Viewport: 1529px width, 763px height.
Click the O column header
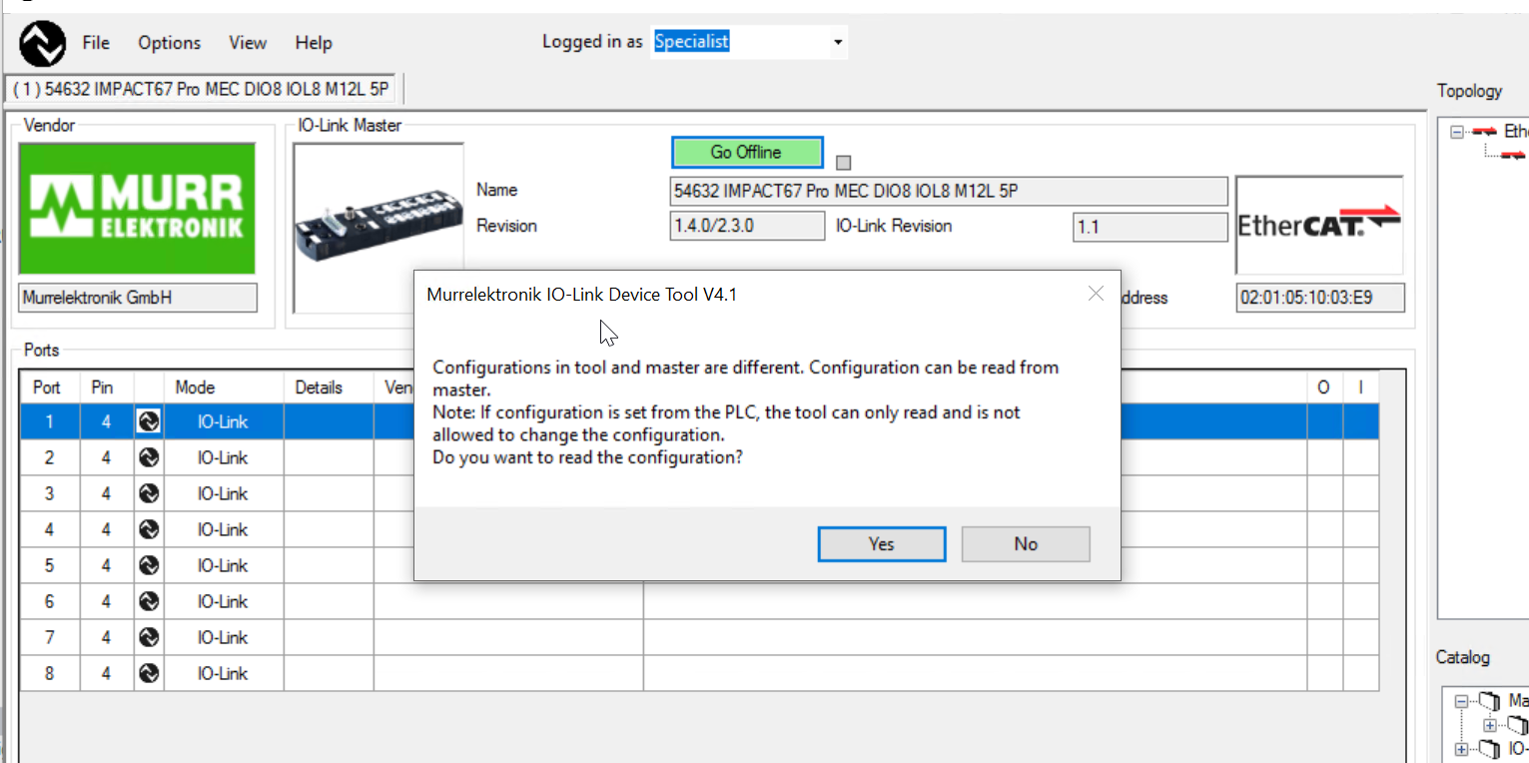(x=1324, y=387)
